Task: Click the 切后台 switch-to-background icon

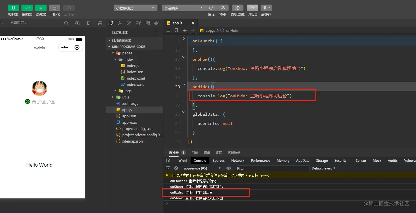Action: 252,8
